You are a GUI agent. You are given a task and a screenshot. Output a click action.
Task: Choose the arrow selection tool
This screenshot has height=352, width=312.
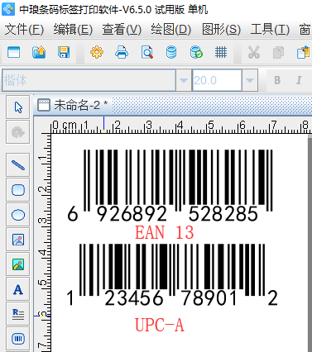pyautogui.click(x=18, y=107)
